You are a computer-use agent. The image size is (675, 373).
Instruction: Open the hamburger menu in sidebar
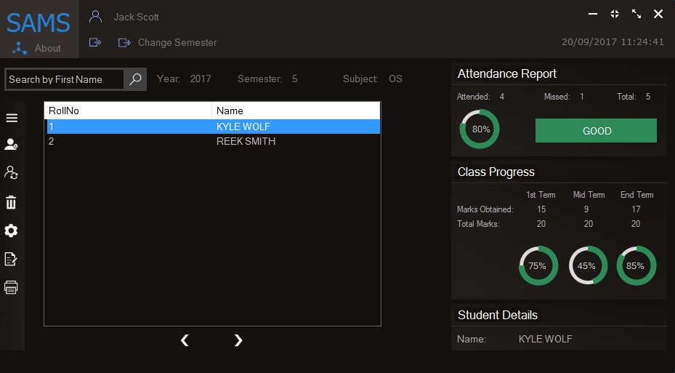point(12,118)
